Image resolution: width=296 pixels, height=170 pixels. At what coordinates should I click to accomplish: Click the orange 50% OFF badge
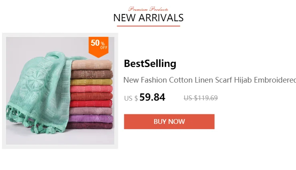(99, 47)
